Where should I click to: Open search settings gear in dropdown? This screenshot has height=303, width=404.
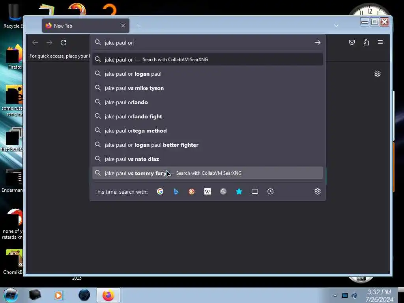pyautogui.click(x=318, y=191)
